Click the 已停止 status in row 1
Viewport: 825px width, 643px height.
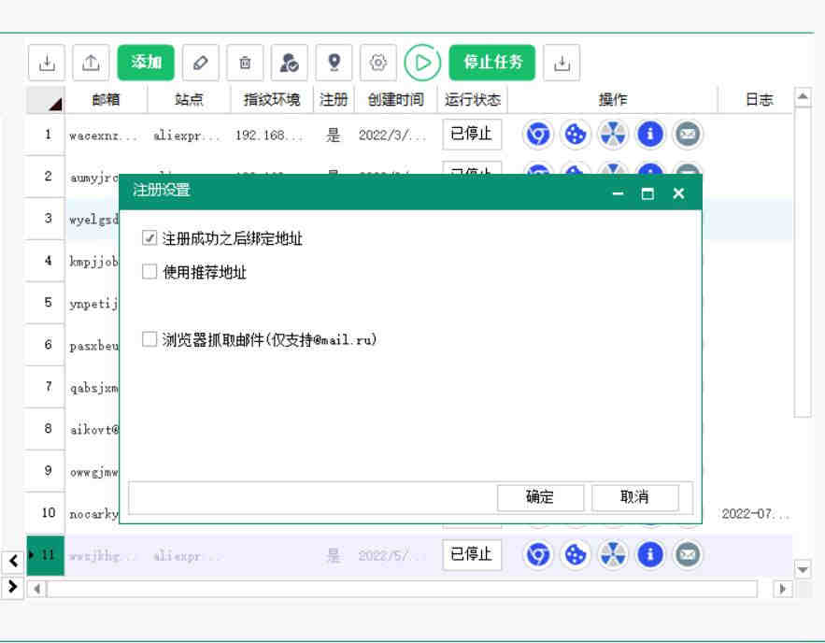(x=472, y=135)
